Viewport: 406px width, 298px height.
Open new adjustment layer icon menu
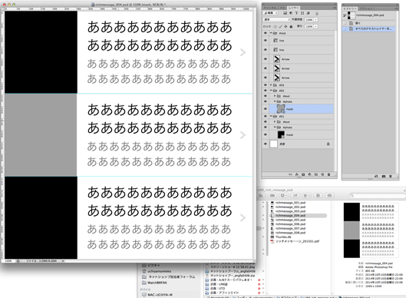click(x=309, y=174)
